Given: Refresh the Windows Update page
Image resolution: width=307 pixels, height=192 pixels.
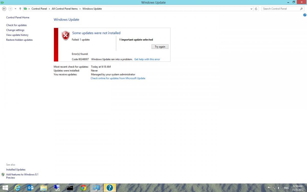Looking at the screenshot, I should (x=256, y=9).
